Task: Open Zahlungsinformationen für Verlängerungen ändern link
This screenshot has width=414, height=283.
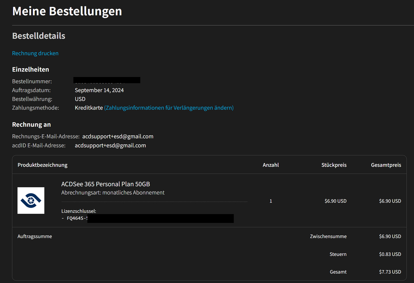Action: (169, 108)
